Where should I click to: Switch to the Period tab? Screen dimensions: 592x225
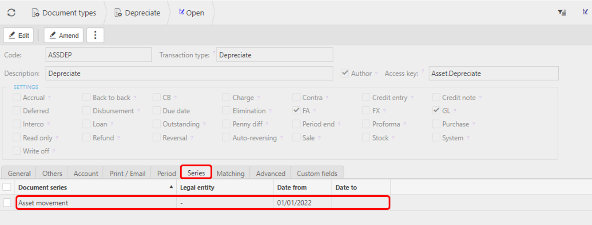tap(167, 173)
